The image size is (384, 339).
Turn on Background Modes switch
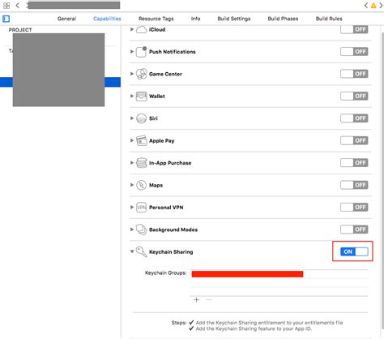click(x=354, y=230)
